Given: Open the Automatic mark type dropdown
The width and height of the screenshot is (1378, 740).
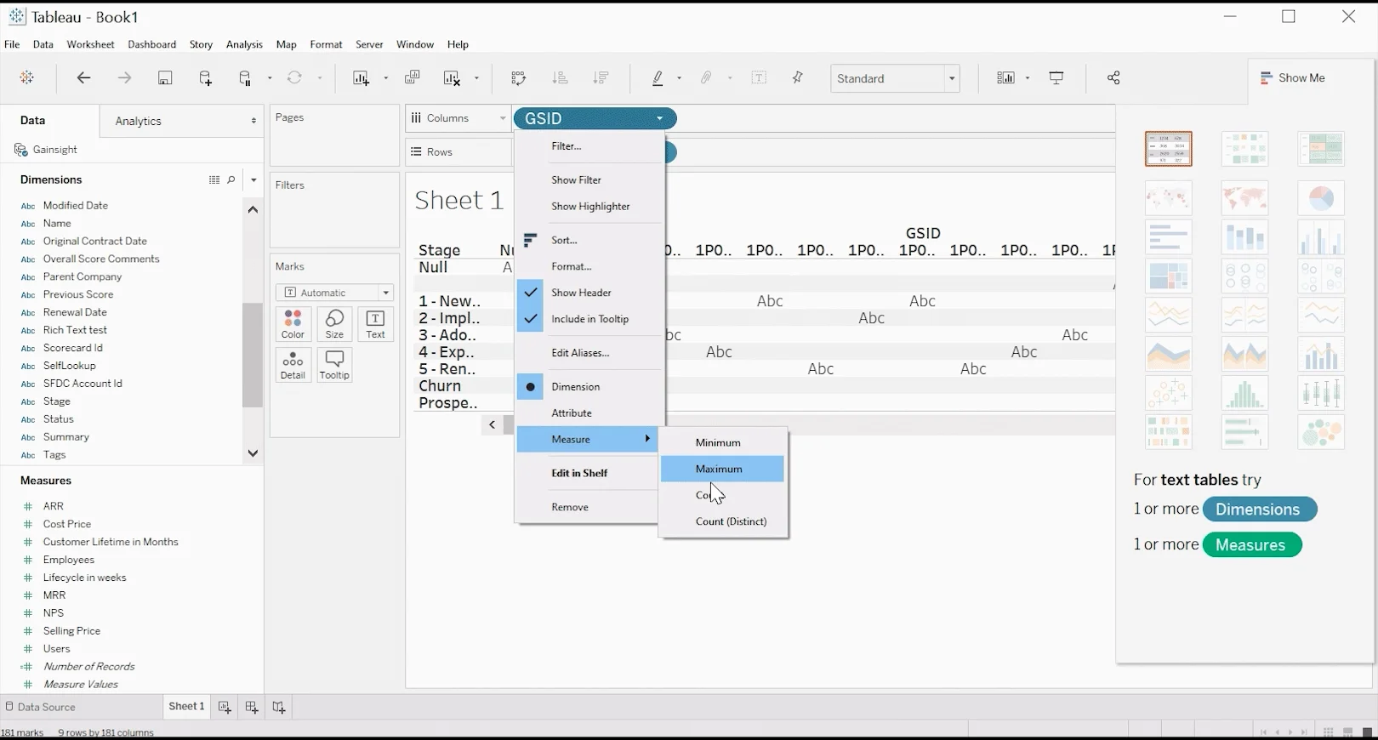Looking at the screenshot, I should 334,293.
